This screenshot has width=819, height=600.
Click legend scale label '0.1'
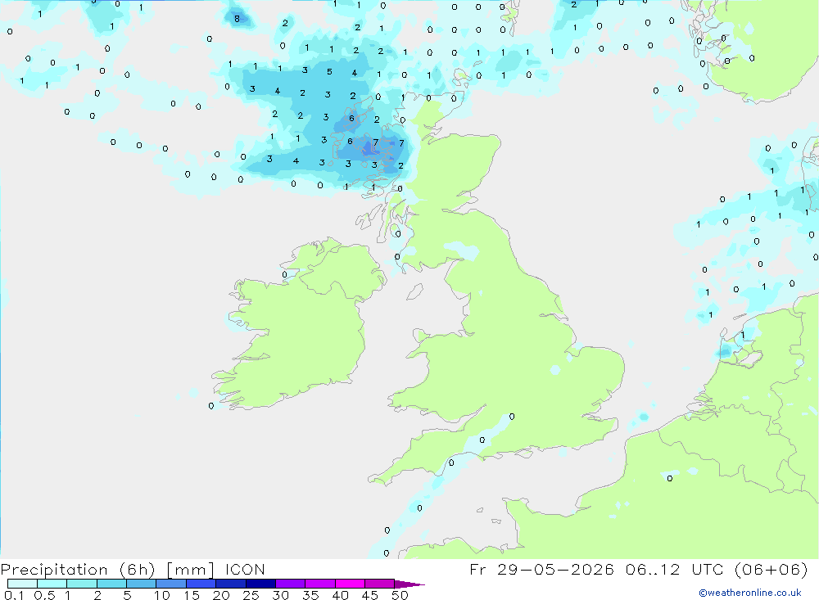14,595
